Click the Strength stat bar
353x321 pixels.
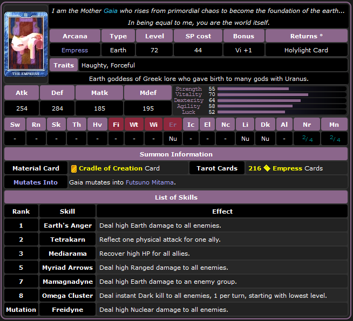coord(253,88)
